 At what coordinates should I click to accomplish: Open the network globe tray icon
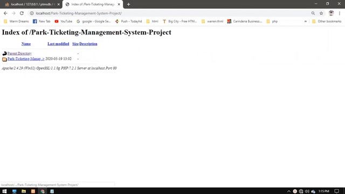pos(301,191)
